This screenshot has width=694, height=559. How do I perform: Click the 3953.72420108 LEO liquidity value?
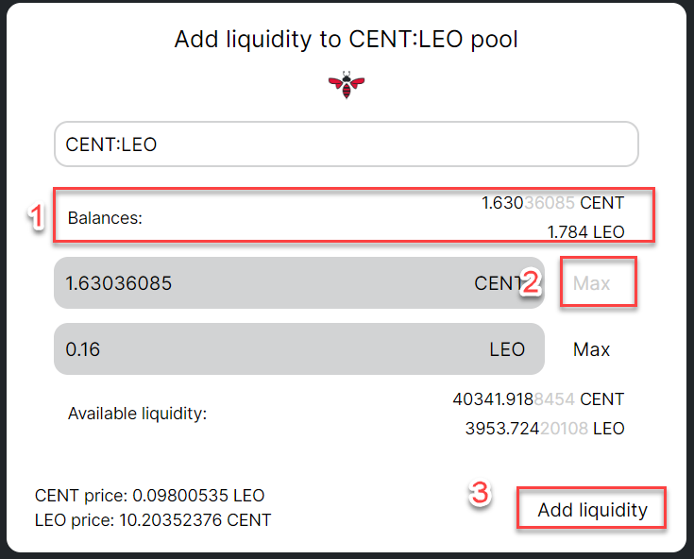pos(545,429)
